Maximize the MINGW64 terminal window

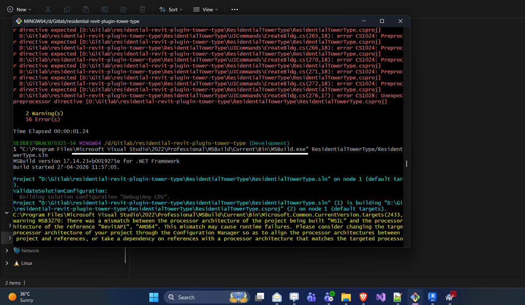(x=381, y=21)
